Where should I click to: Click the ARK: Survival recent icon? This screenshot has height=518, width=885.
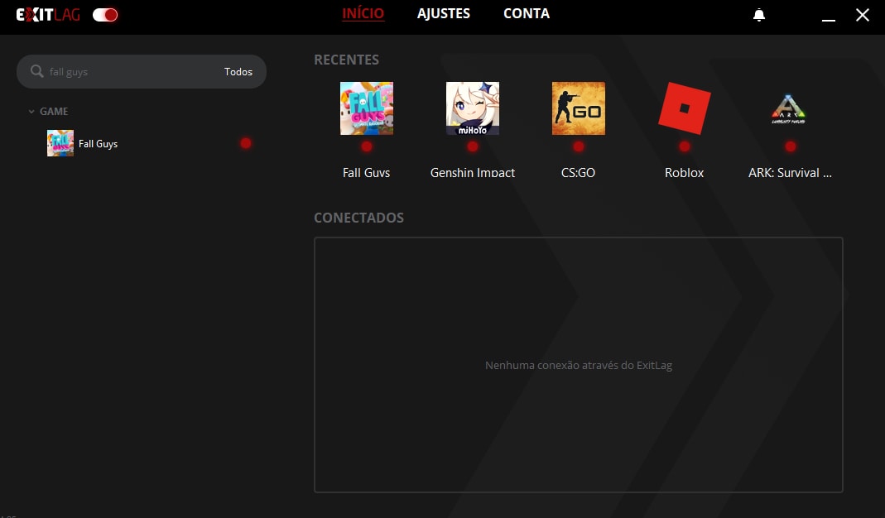[790, 108]
